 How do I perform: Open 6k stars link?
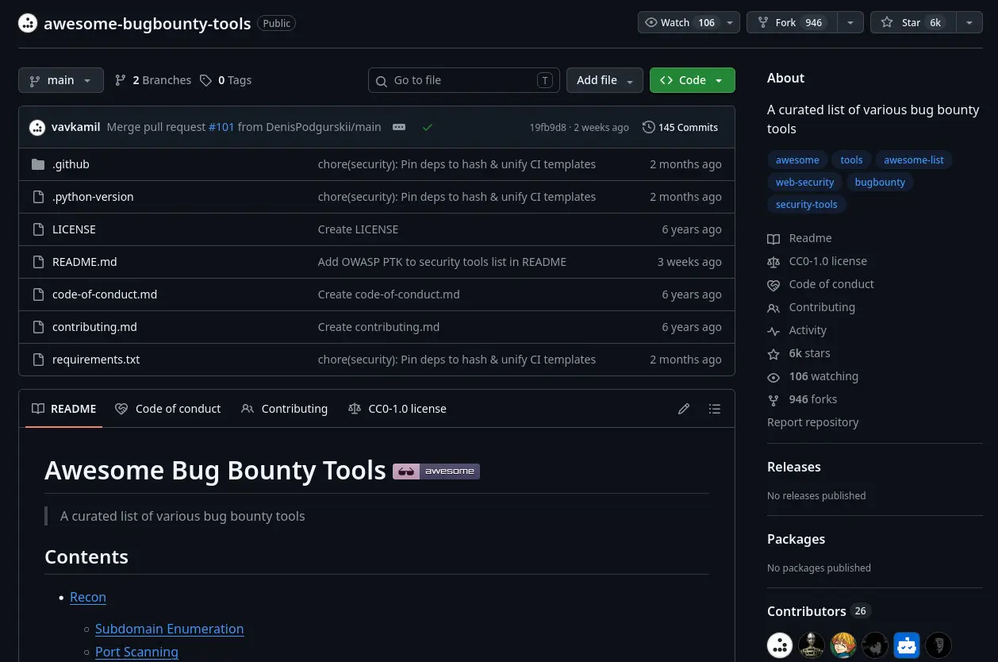coord(799,353)
